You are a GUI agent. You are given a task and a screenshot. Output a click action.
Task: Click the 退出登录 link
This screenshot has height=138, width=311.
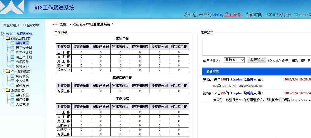point(233,15)
